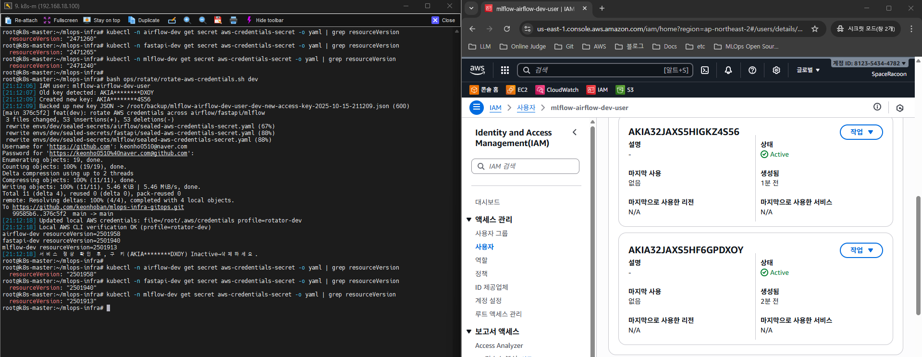Duplicate the terminal session

144,20
